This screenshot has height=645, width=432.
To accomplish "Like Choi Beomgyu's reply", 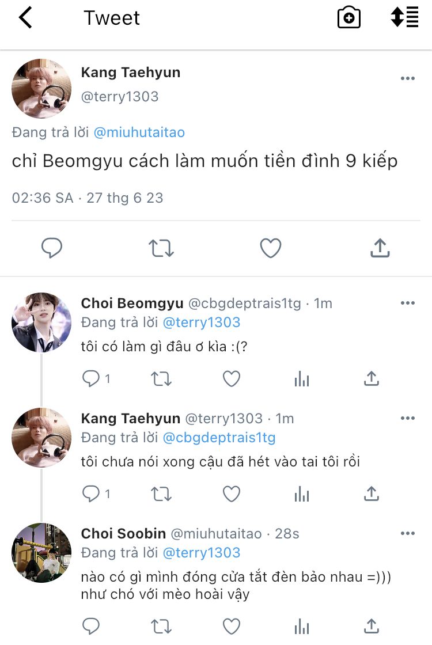I will 232,378.
